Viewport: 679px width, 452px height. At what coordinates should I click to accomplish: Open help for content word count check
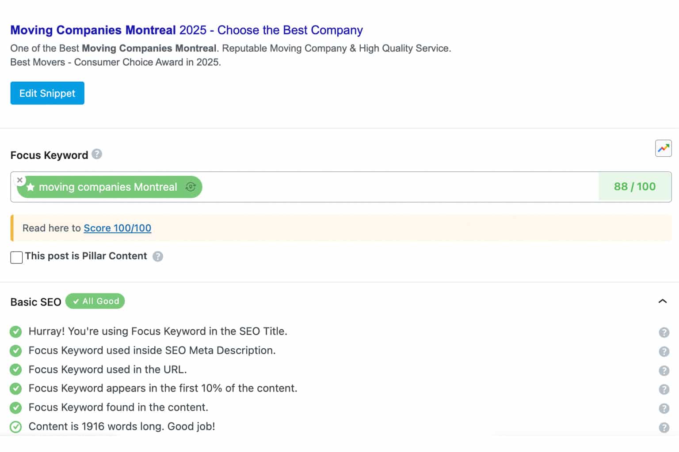click(664, 427)
